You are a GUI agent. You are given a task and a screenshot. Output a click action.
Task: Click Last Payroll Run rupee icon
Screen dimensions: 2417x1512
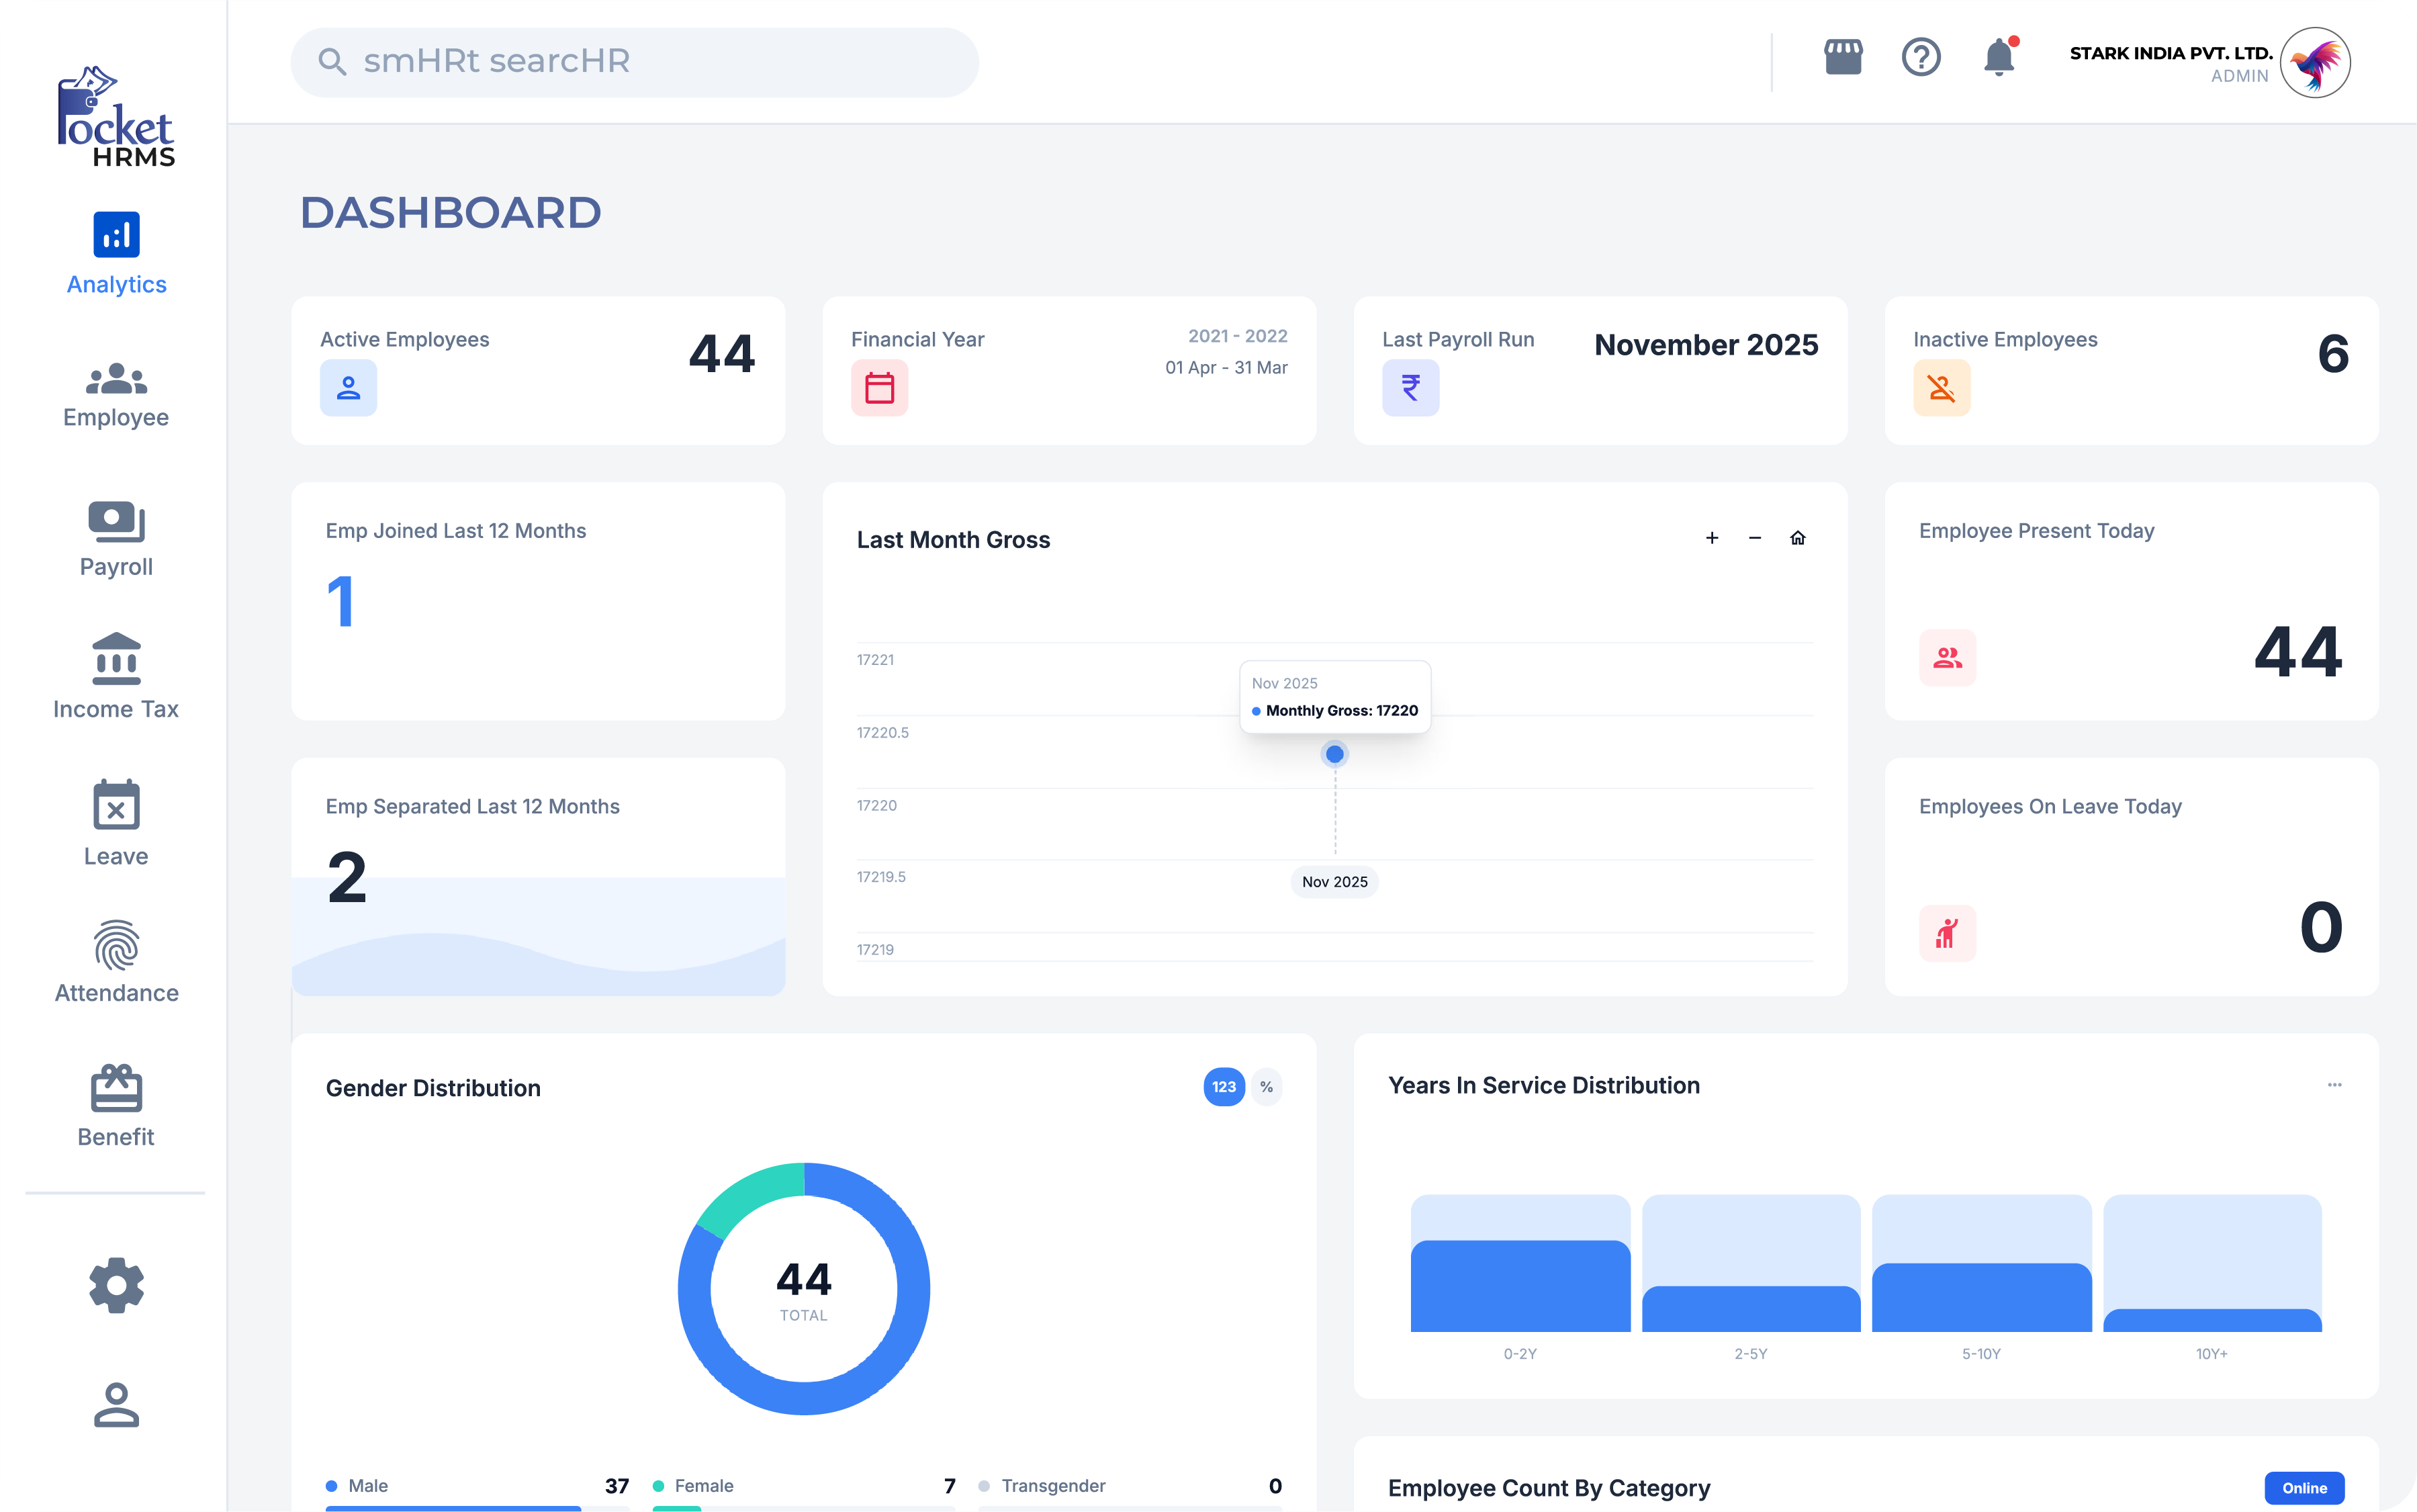click(x=1410, y=388)
